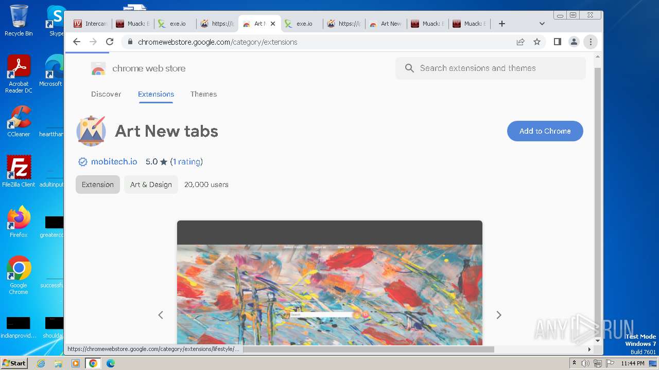Switch to the first Muack browser tab
Screen dimensions: 659x370
(133, 24)
